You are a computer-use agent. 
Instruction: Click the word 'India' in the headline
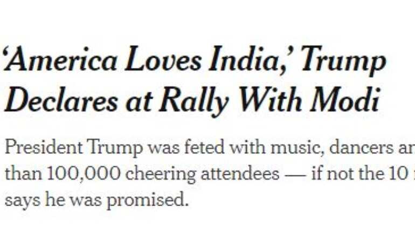tap(245, 59)
